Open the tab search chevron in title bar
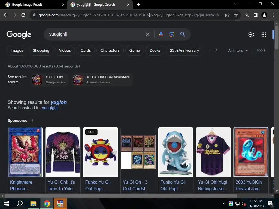This screenshot has width=279, height=209. (235, 4)
